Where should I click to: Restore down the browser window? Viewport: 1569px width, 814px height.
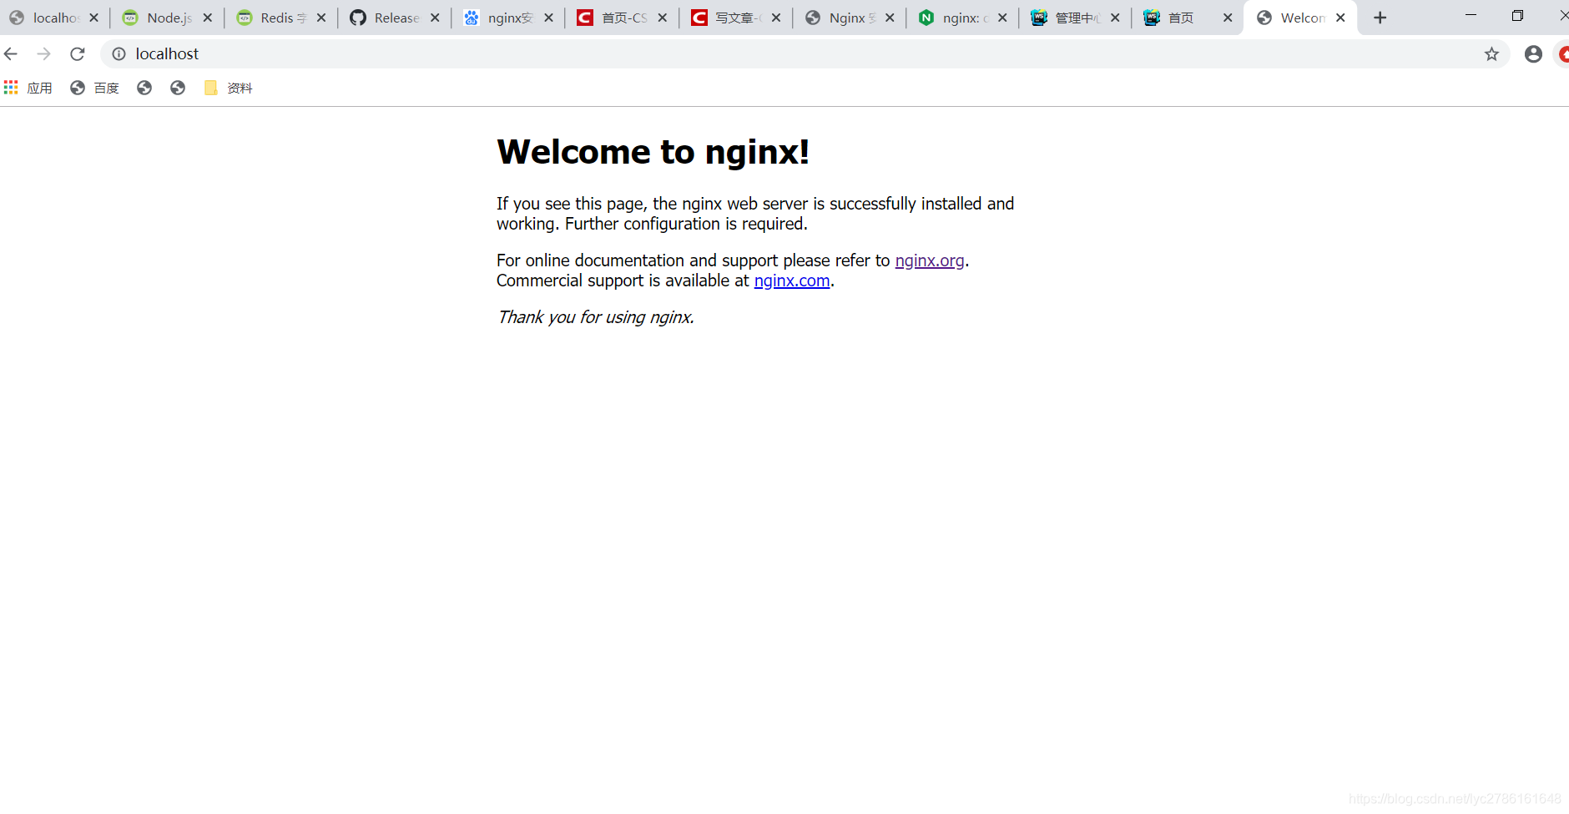point(1517,15)
